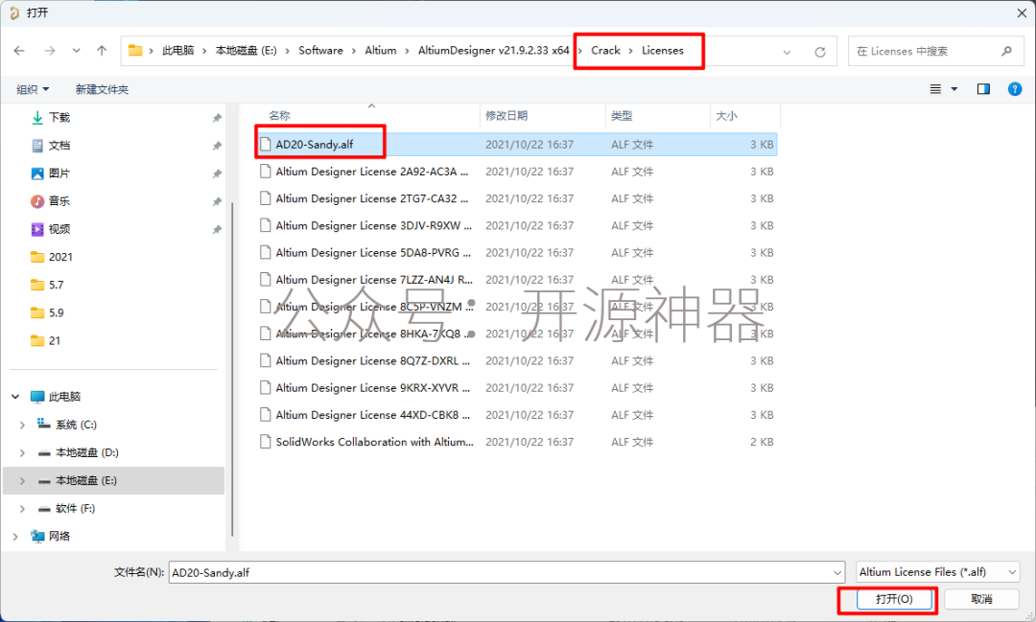Unpin 视频 using its pin icon
This screenshot has width=1036, height=622.
(x=217, y=230)
